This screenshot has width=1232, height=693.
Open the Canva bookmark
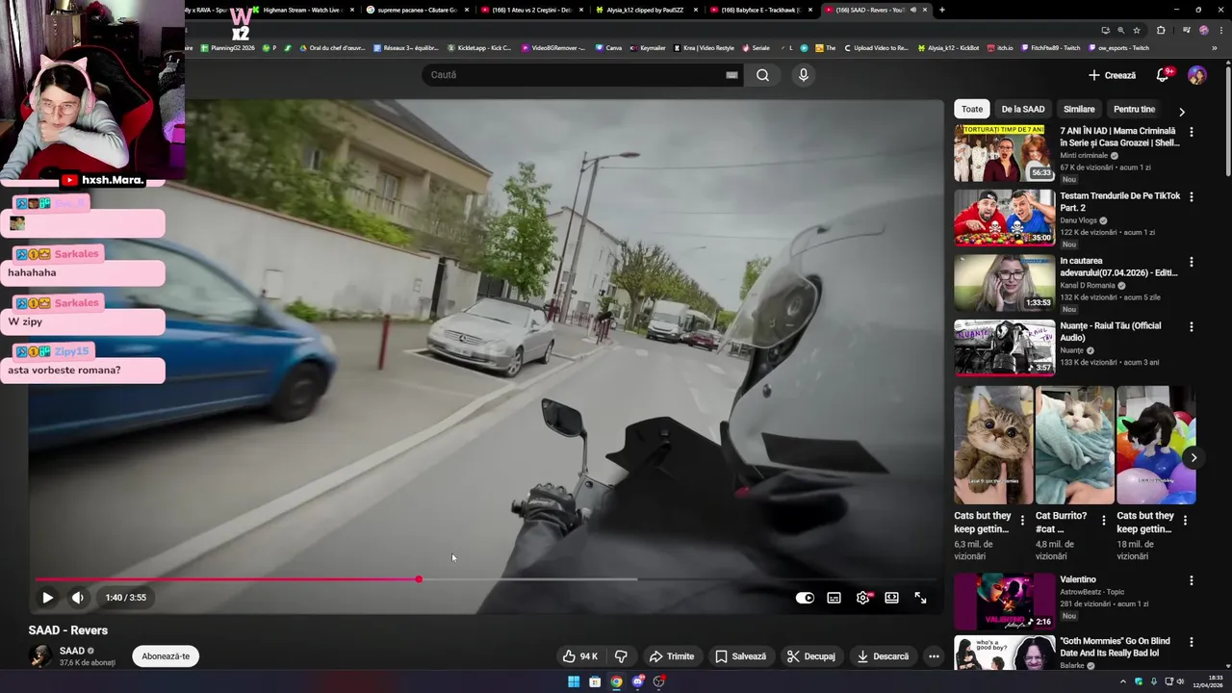click(x=608, y=47)
